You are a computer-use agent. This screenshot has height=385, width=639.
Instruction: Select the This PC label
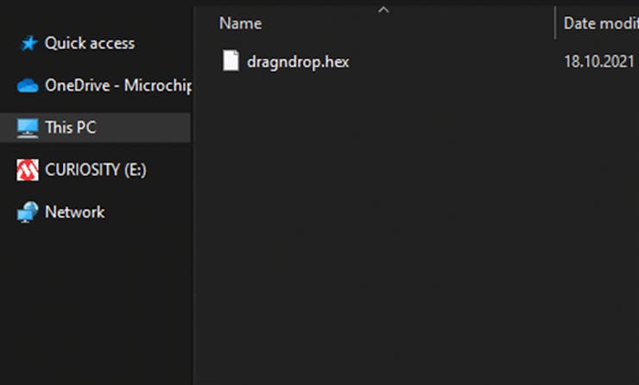(x=70, y=128)
